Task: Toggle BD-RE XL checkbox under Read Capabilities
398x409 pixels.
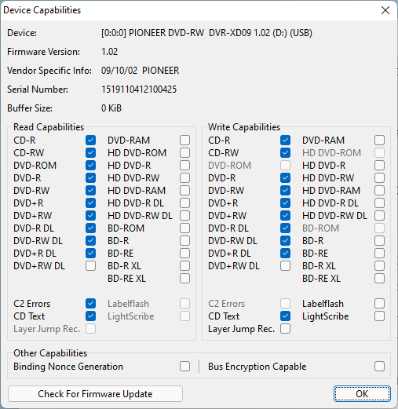Action: [x=184, y=279]
